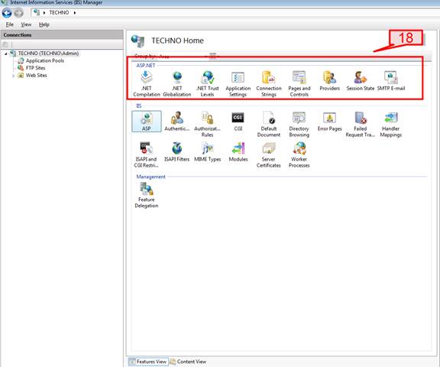Open the Providers feature
This screenshot has width=440, height=367.
pyautogui.click(x=330, y=81)
